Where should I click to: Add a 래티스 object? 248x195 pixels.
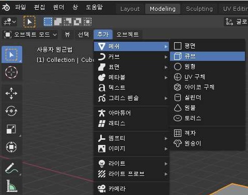132,123
